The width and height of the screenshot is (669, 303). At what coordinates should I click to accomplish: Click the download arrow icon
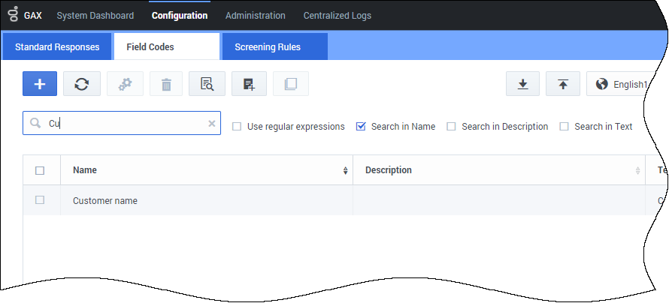[x=522, y=84]
